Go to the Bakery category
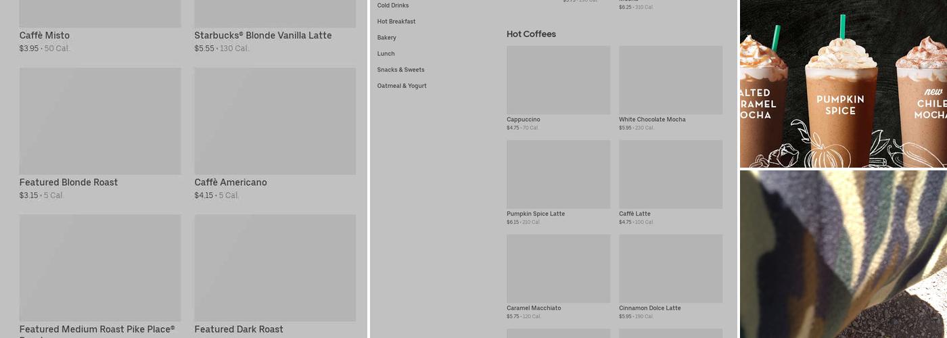The width and height of the screenshot is (947, 338). coord(387,38)
